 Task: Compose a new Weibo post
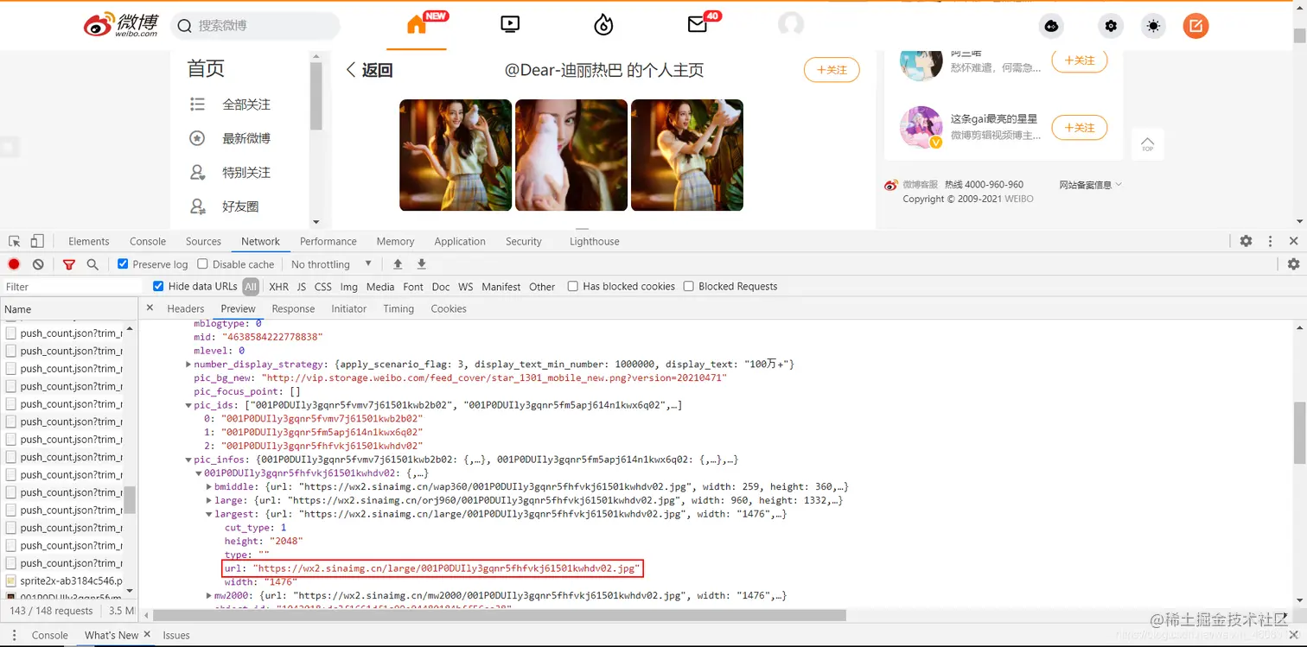coord(1195,26)
